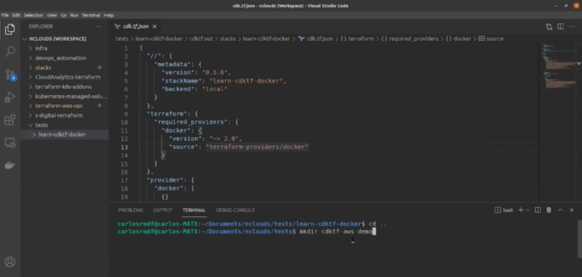This screenshot has height=277, width=582.
Task: Open the File menu
Action: [x=5, y=15]
